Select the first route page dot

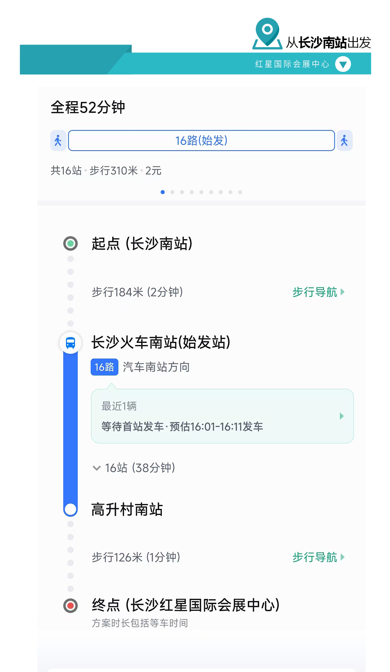tap(163, 192)
